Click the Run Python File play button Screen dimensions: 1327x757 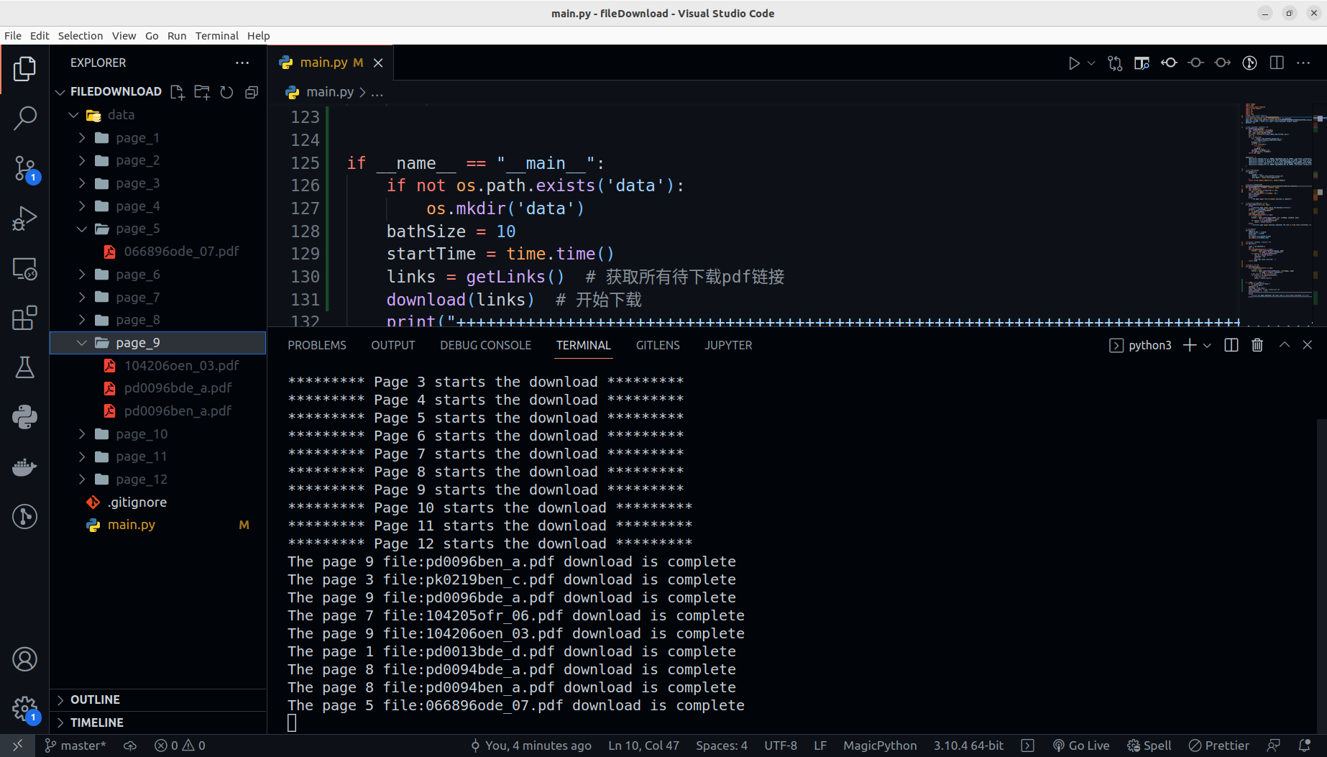[x=1073, y=63]
